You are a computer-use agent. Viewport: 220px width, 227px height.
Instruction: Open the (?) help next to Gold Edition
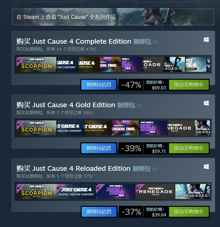139,106
